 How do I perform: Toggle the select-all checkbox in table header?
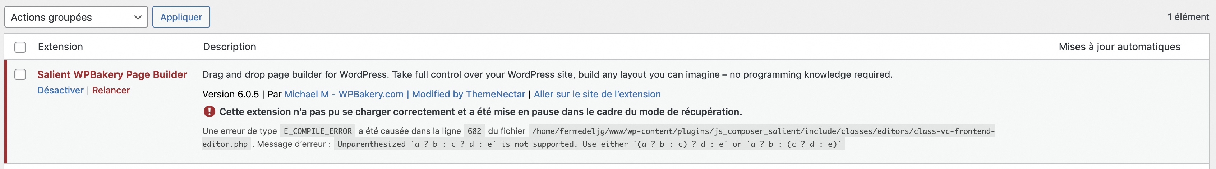coord(20,47)
